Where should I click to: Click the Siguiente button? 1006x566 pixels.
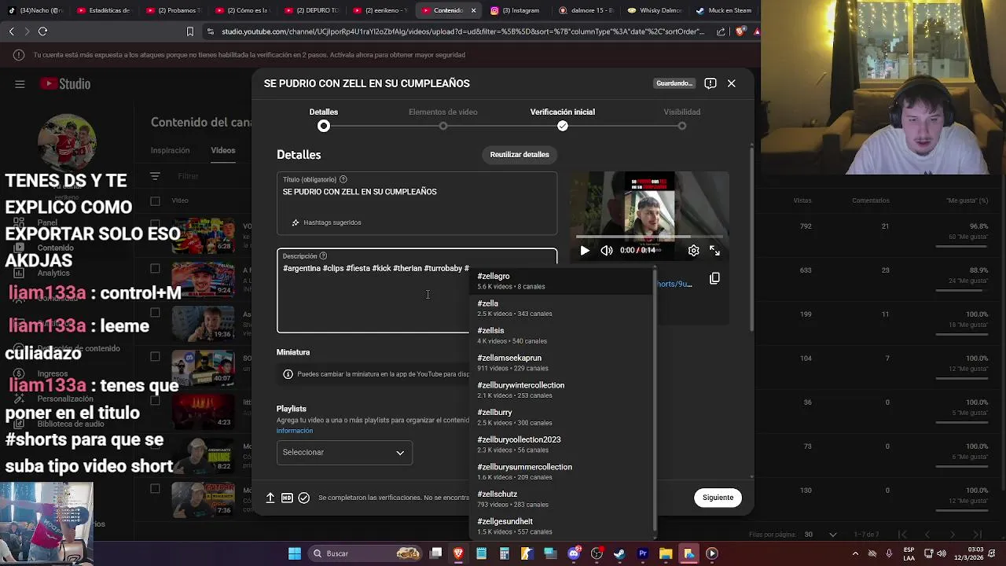pos(718,498)
